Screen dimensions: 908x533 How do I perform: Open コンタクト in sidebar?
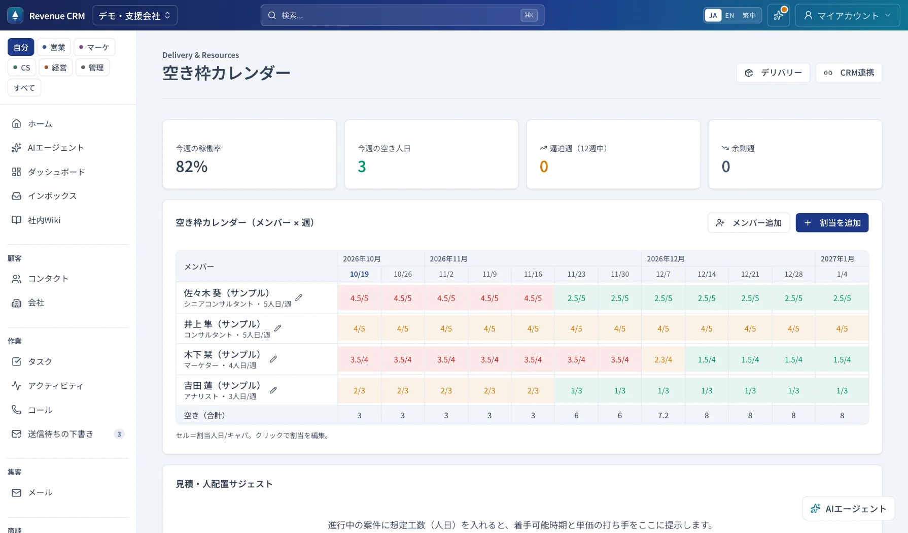[x=68, y=279]
